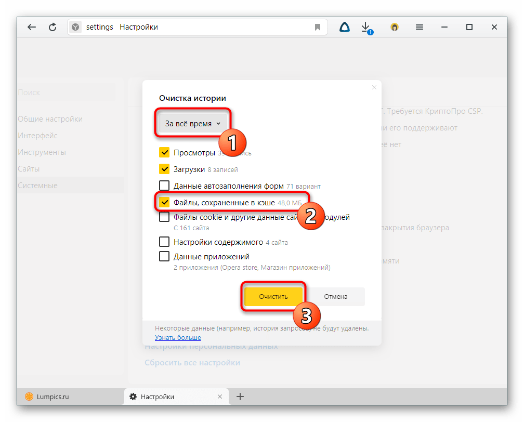The height and width of the screenshot is (422, 524).
Task: Check the Настройки содержимого option
Action: [x=164, y=242]
